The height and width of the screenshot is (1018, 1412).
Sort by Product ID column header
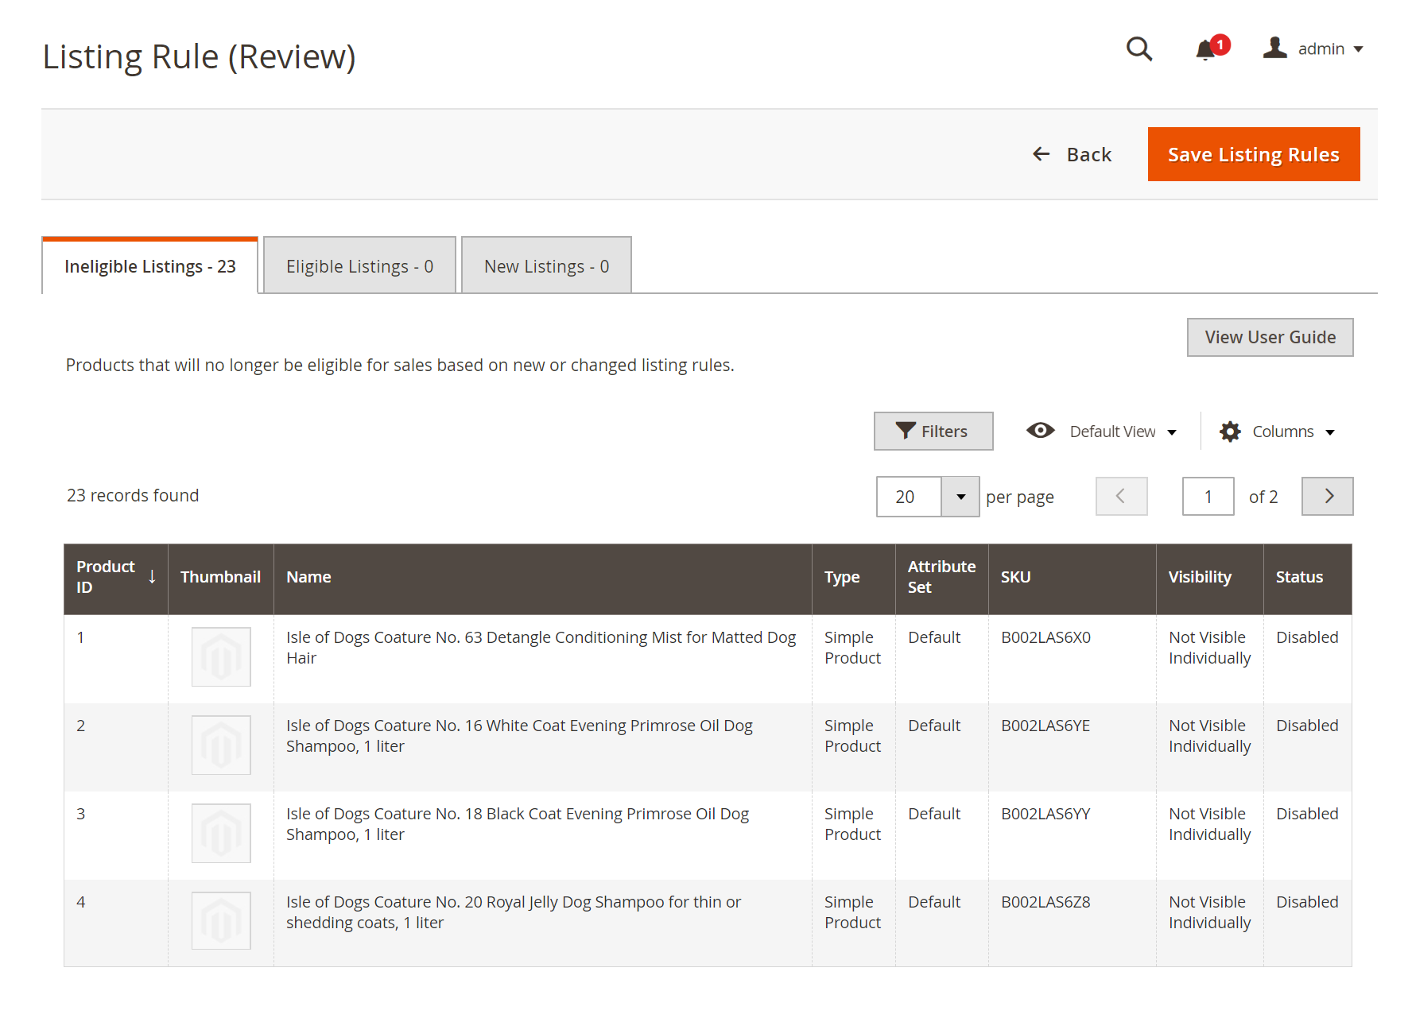point(116,578)
